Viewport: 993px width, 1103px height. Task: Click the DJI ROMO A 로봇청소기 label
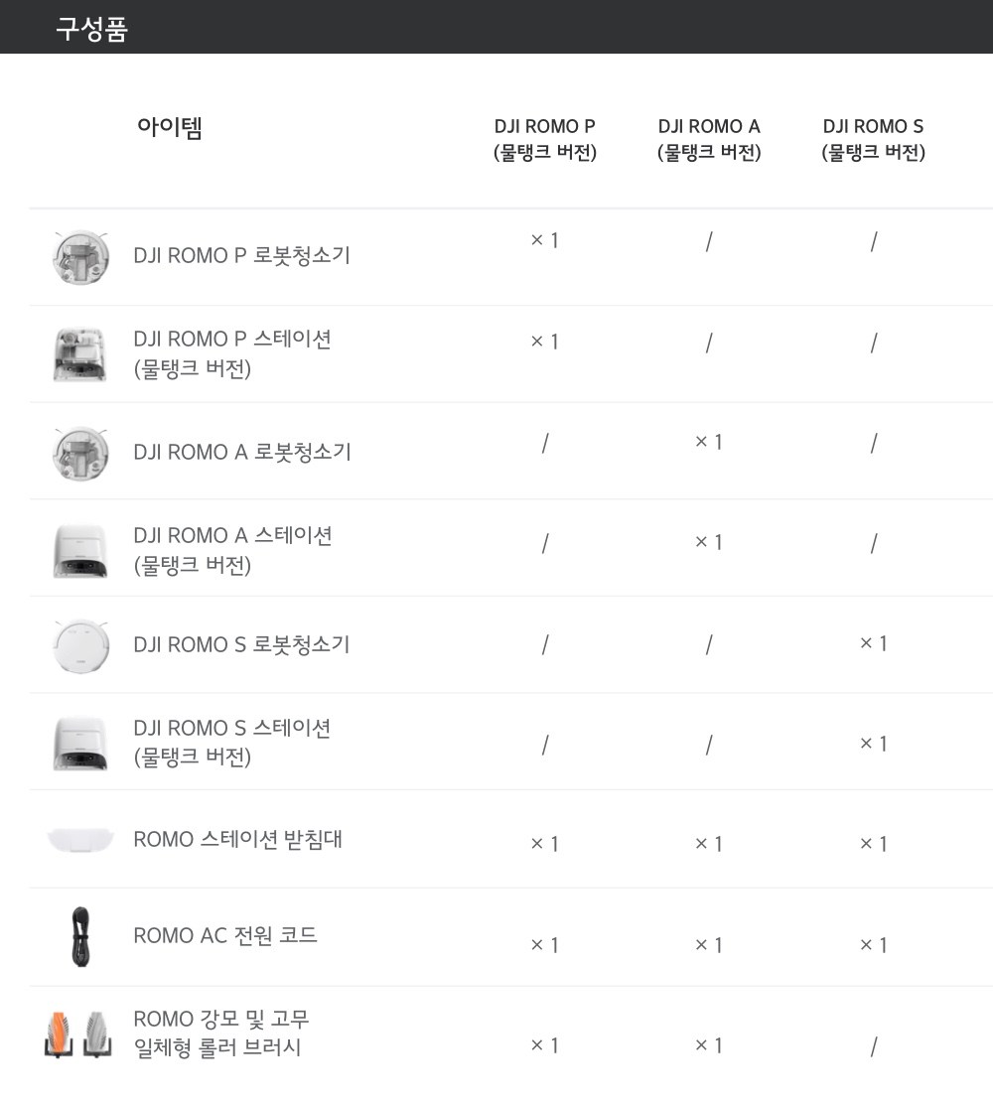241,452
